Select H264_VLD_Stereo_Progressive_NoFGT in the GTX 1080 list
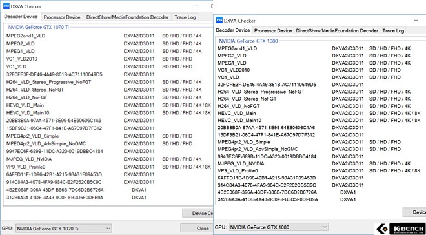The image size is (426, 235). pyautogui.click(x=319, y=92)
